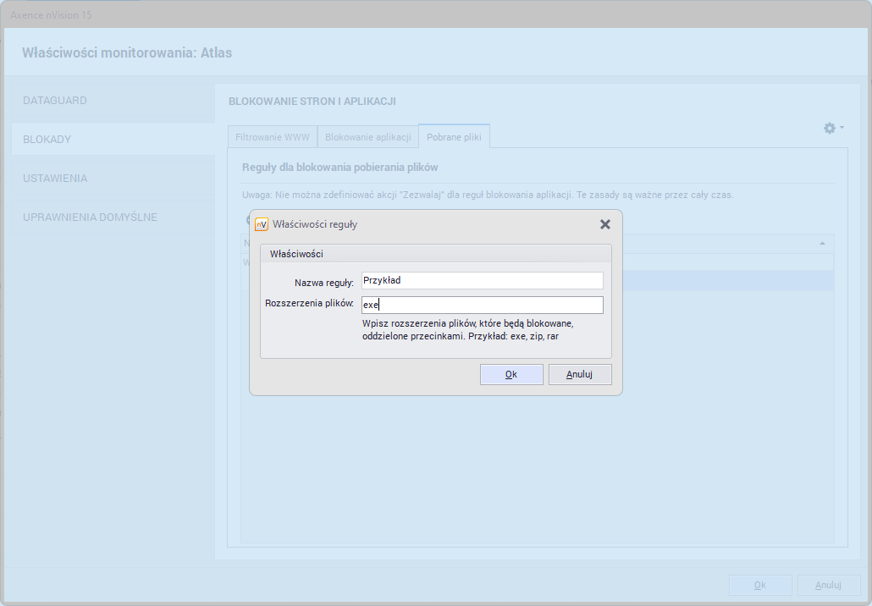Click the nV icon in the rule dialog
Screen dimensions: 872x606
click(x=262, y=224)
